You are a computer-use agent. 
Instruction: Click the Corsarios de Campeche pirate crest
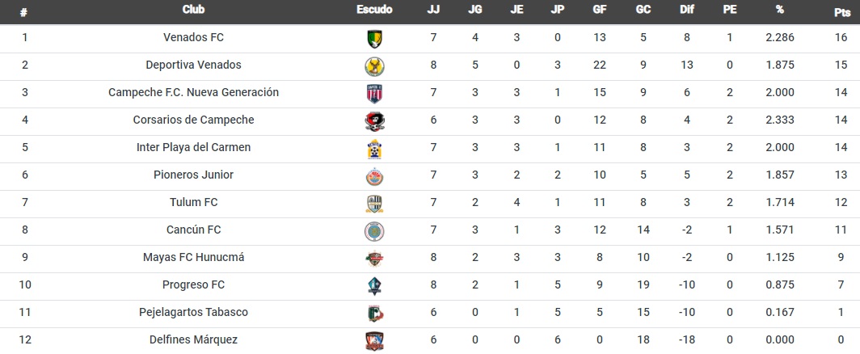374,121
